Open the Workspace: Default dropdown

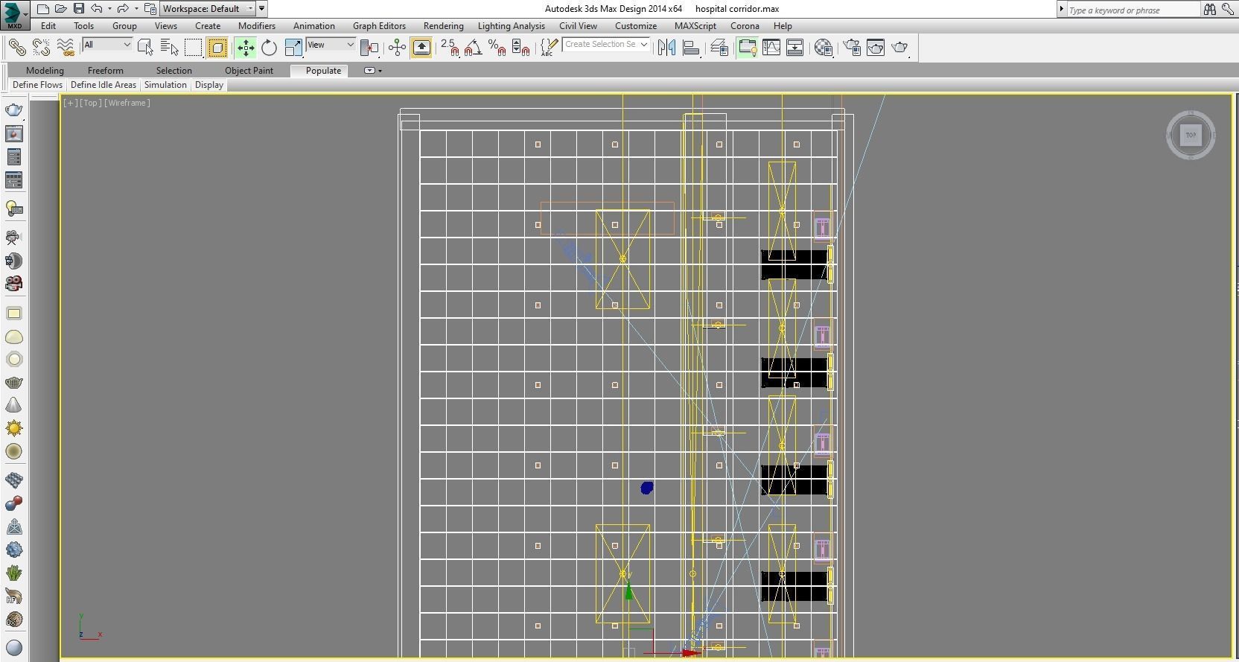pyautogui.click(x=208, y=9)
